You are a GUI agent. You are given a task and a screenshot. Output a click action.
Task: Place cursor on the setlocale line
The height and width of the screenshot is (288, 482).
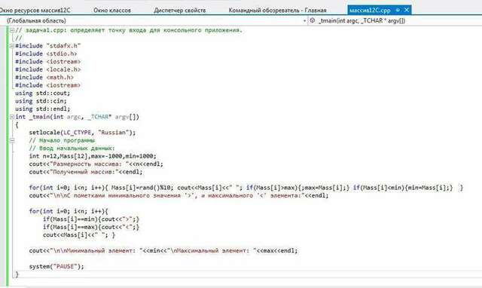tap(82, 133)
